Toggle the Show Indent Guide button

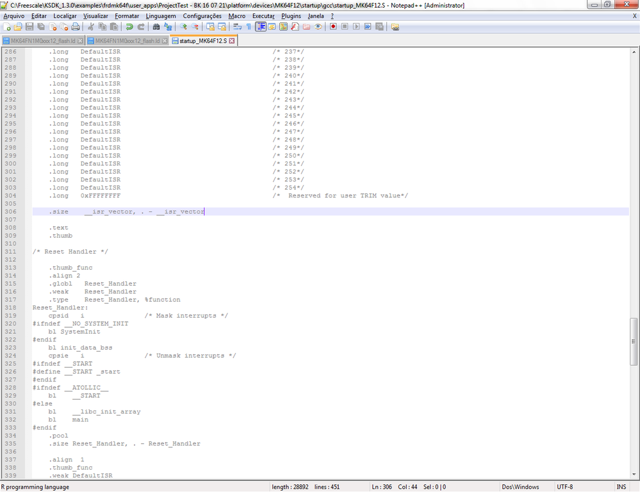(260, 27)
